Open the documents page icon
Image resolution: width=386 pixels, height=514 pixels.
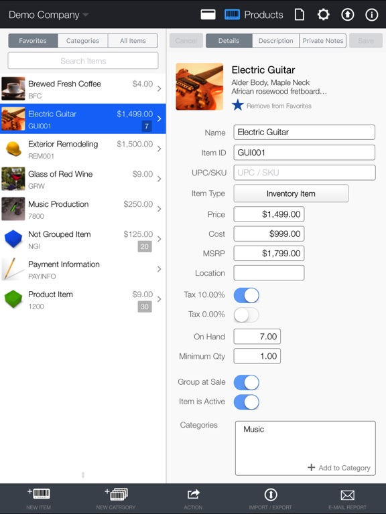click(x=299, y=15)
